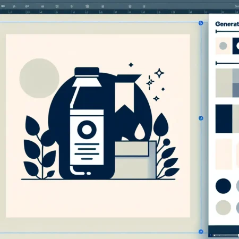Image resolution: width=239 pixels, height=239 pixels.
Task: Select the white bookmark ribbon shape
Action: (x=124, y=98)
